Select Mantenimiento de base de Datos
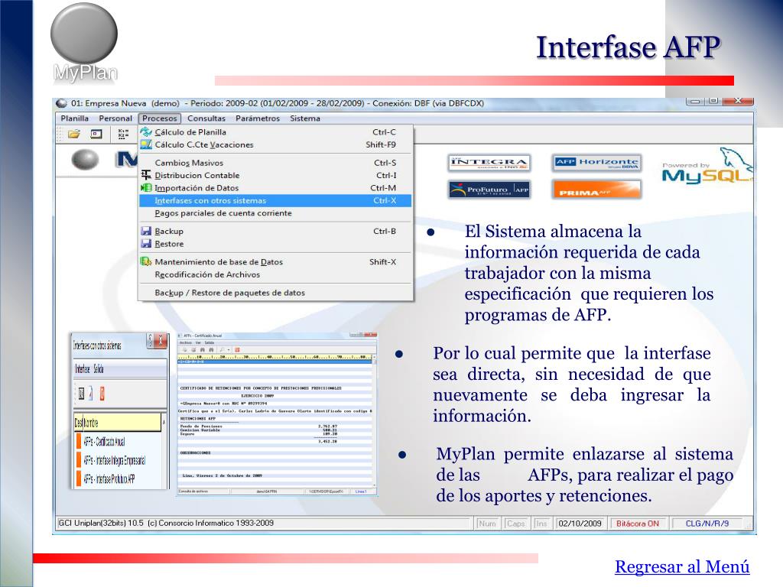Image resolution: width=783 pixels, height=587 pixels. tap(275, 261)
